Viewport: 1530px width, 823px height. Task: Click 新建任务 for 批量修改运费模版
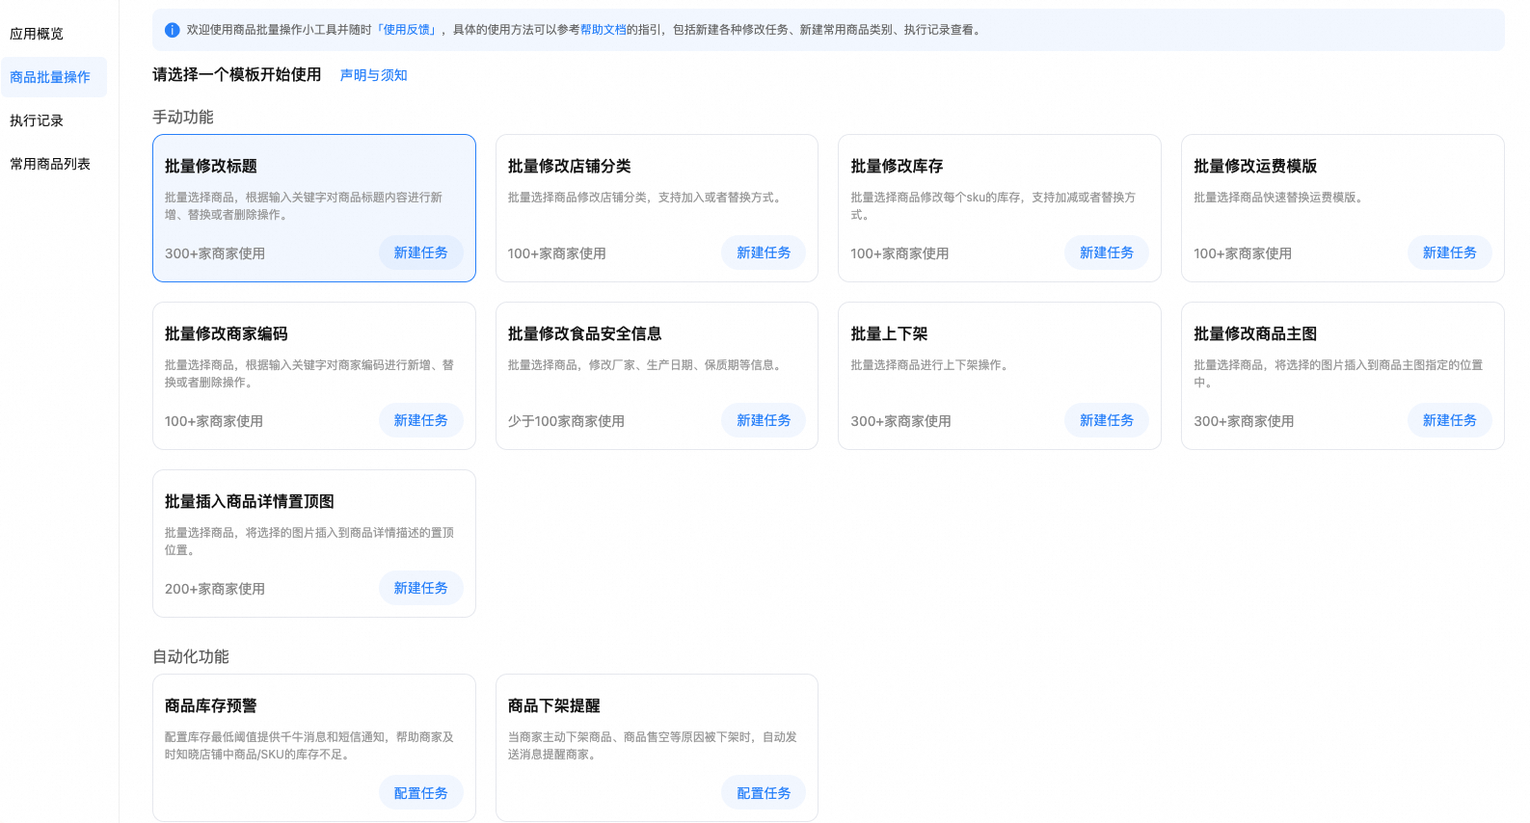click(x=1449, y=252)
